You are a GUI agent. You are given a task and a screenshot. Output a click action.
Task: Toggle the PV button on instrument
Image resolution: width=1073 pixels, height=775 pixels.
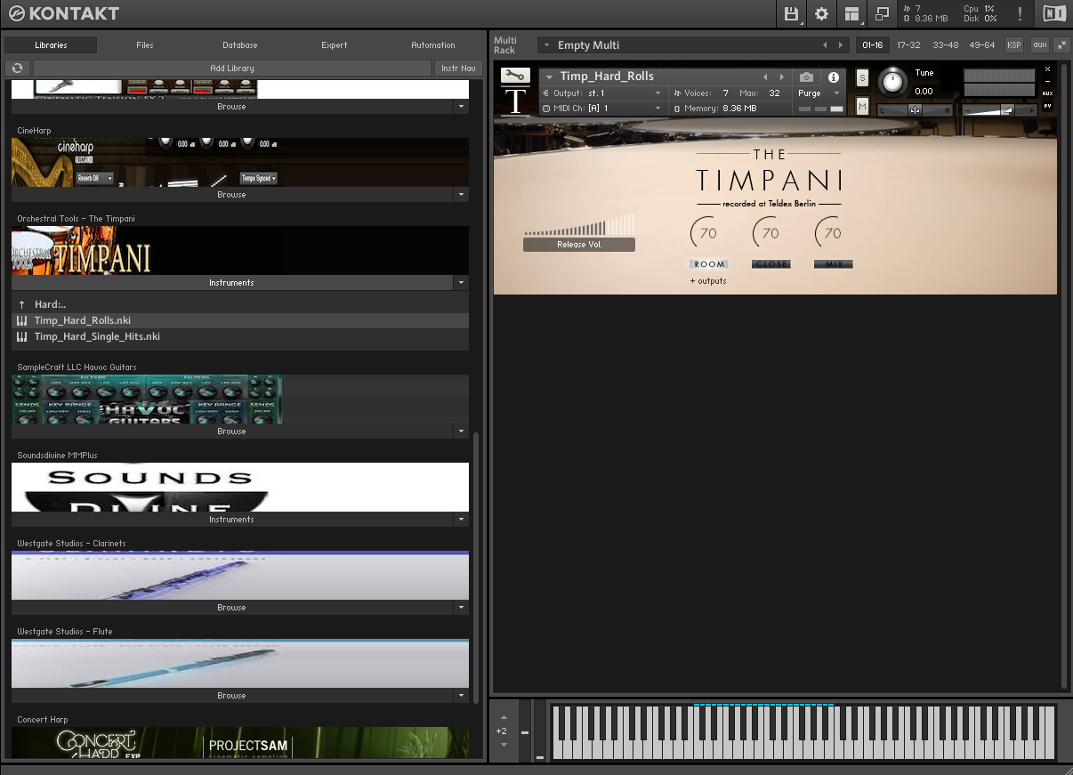[x=1047, y=106]
